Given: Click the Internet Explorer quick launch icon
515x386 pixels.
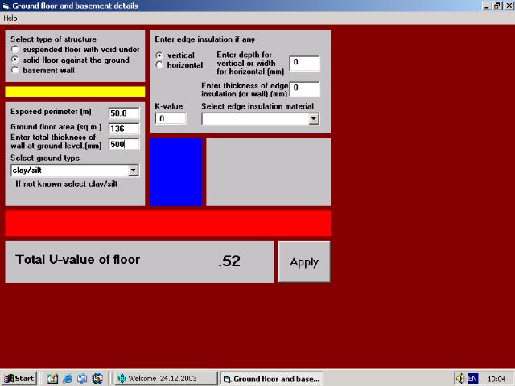Looking at the screenshot, I should coord(68,378).
